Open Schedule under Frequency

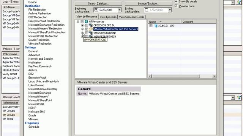[34, 127]
